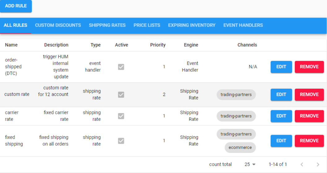This screenshot has width=327, height=173.
Task: Remove the custom rate rule
Action: tap(309, 95)
